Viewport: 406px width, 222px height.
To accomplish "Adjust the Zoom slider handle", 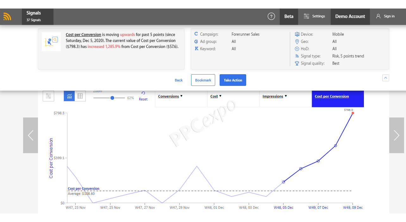I will click(x=112, y=98).
